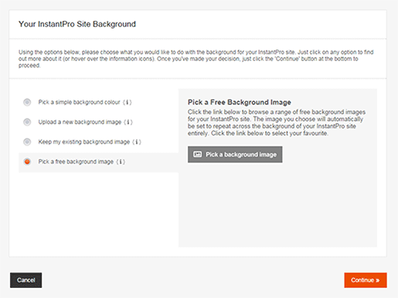Select 'Pick a simple background colour' radio button

coord(27,102)
